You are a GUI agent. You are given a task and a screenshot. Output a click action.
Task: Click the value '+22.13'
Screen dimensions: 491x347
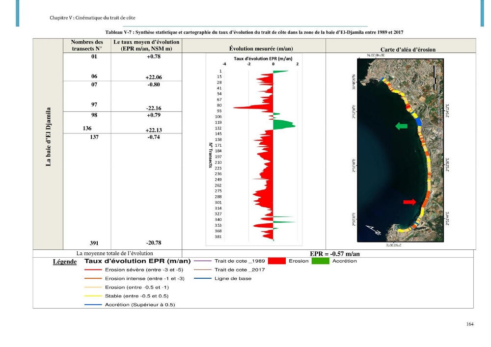[x=154, y=130]
